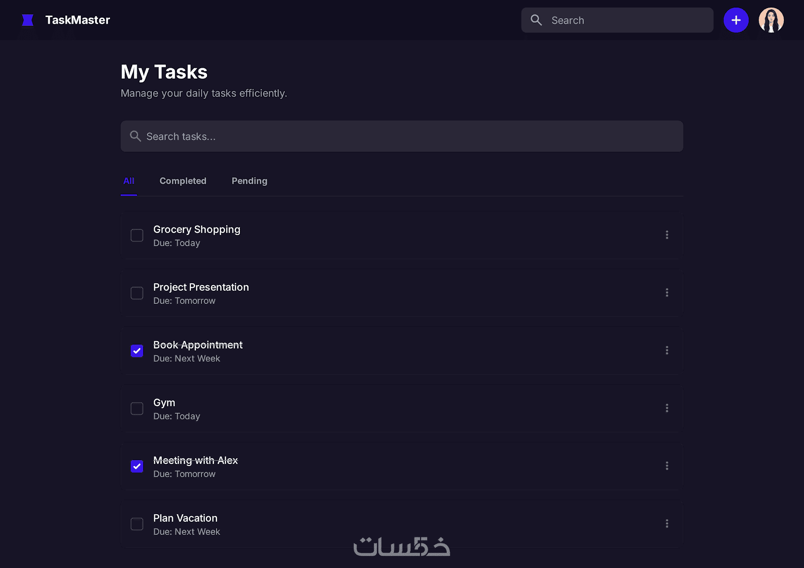Click Meeting with Alex kebab icon

(x=667, y=466)
